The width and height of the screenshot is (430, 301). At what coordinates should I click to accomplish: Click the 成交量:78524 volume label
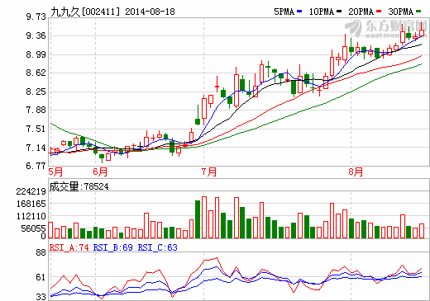click(x=79, y=186)
